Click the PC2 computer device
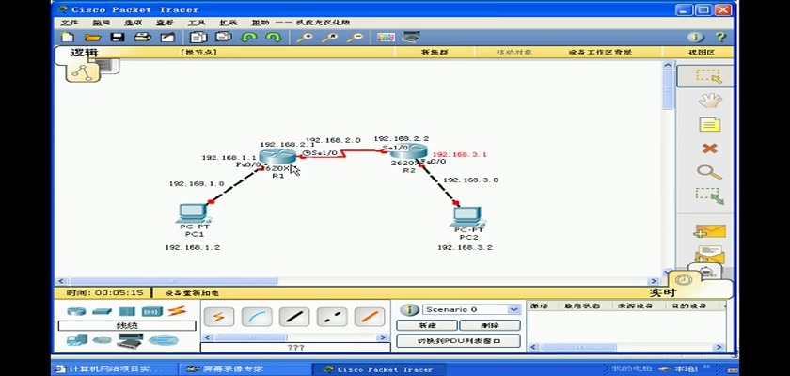 [x=468, y=216]
